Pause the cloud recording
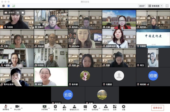This screenshot has height=112, width=170. click(x=18, y=13)
